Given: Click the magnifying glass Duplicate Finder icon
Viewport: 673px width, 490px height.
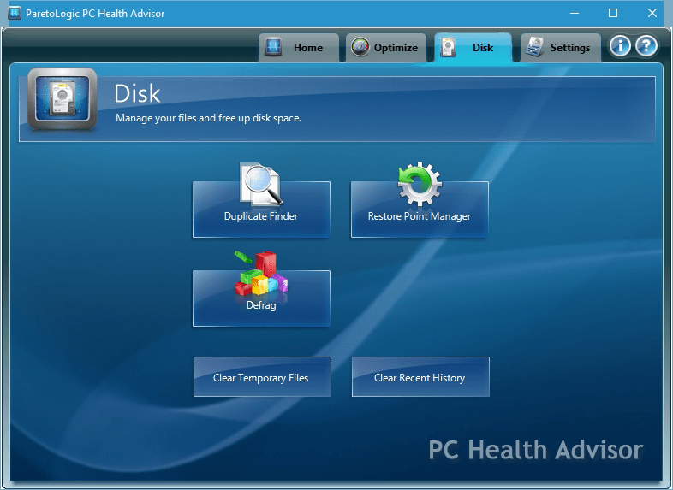Looking at the screenshot, I should [261, 185].
